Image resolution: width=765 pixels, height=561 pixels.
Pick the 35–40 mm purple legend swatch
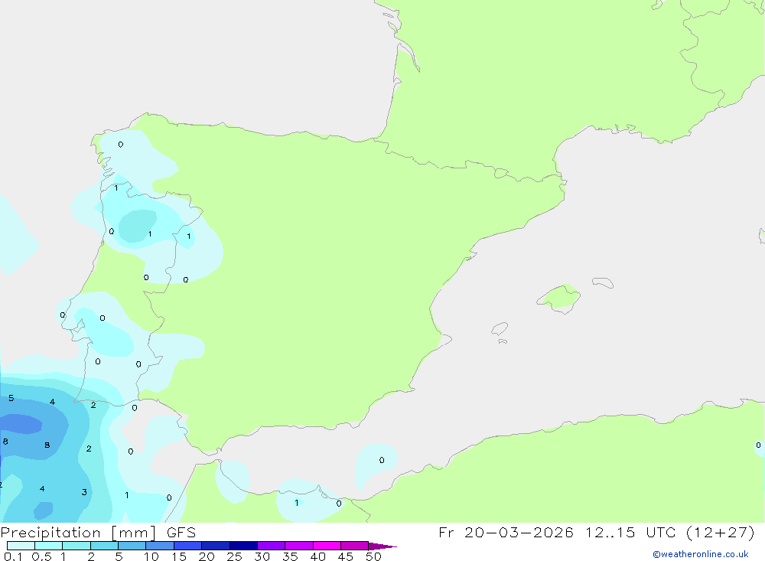(299, 546)
